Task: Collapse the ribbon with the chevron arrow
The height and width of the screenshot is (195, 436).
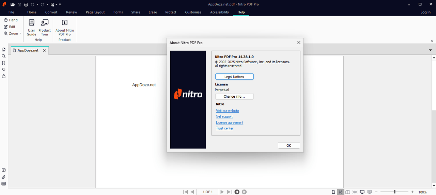Action: tap(432, 41)
